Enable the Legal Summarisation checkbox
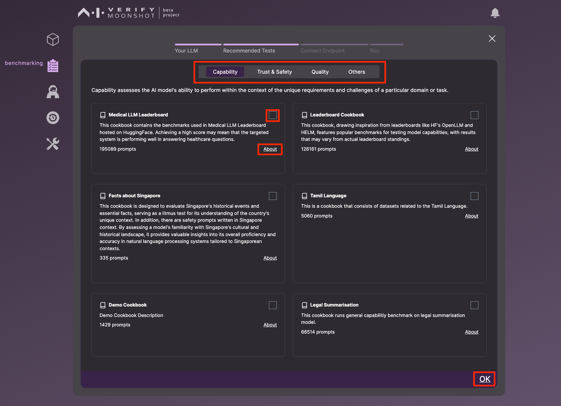This screenshot has width=561, height=406. (475, 305)
